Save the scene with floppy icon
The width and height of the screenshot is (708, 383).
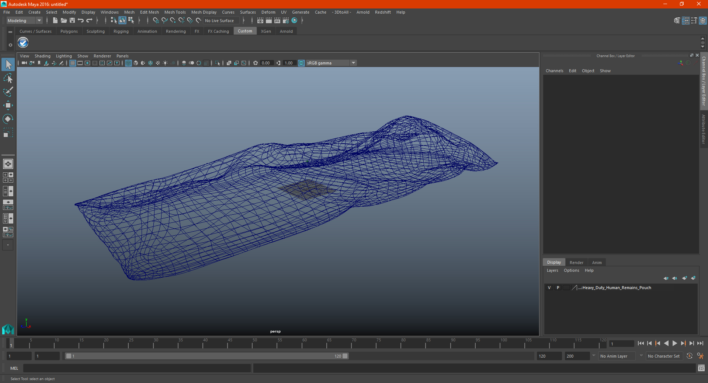(72, 21)
